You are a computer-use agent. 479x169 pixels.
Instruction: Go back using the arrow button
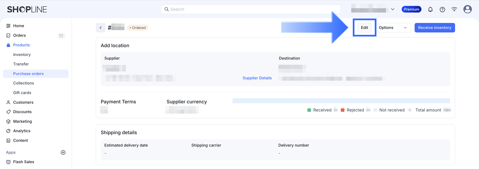101,28
